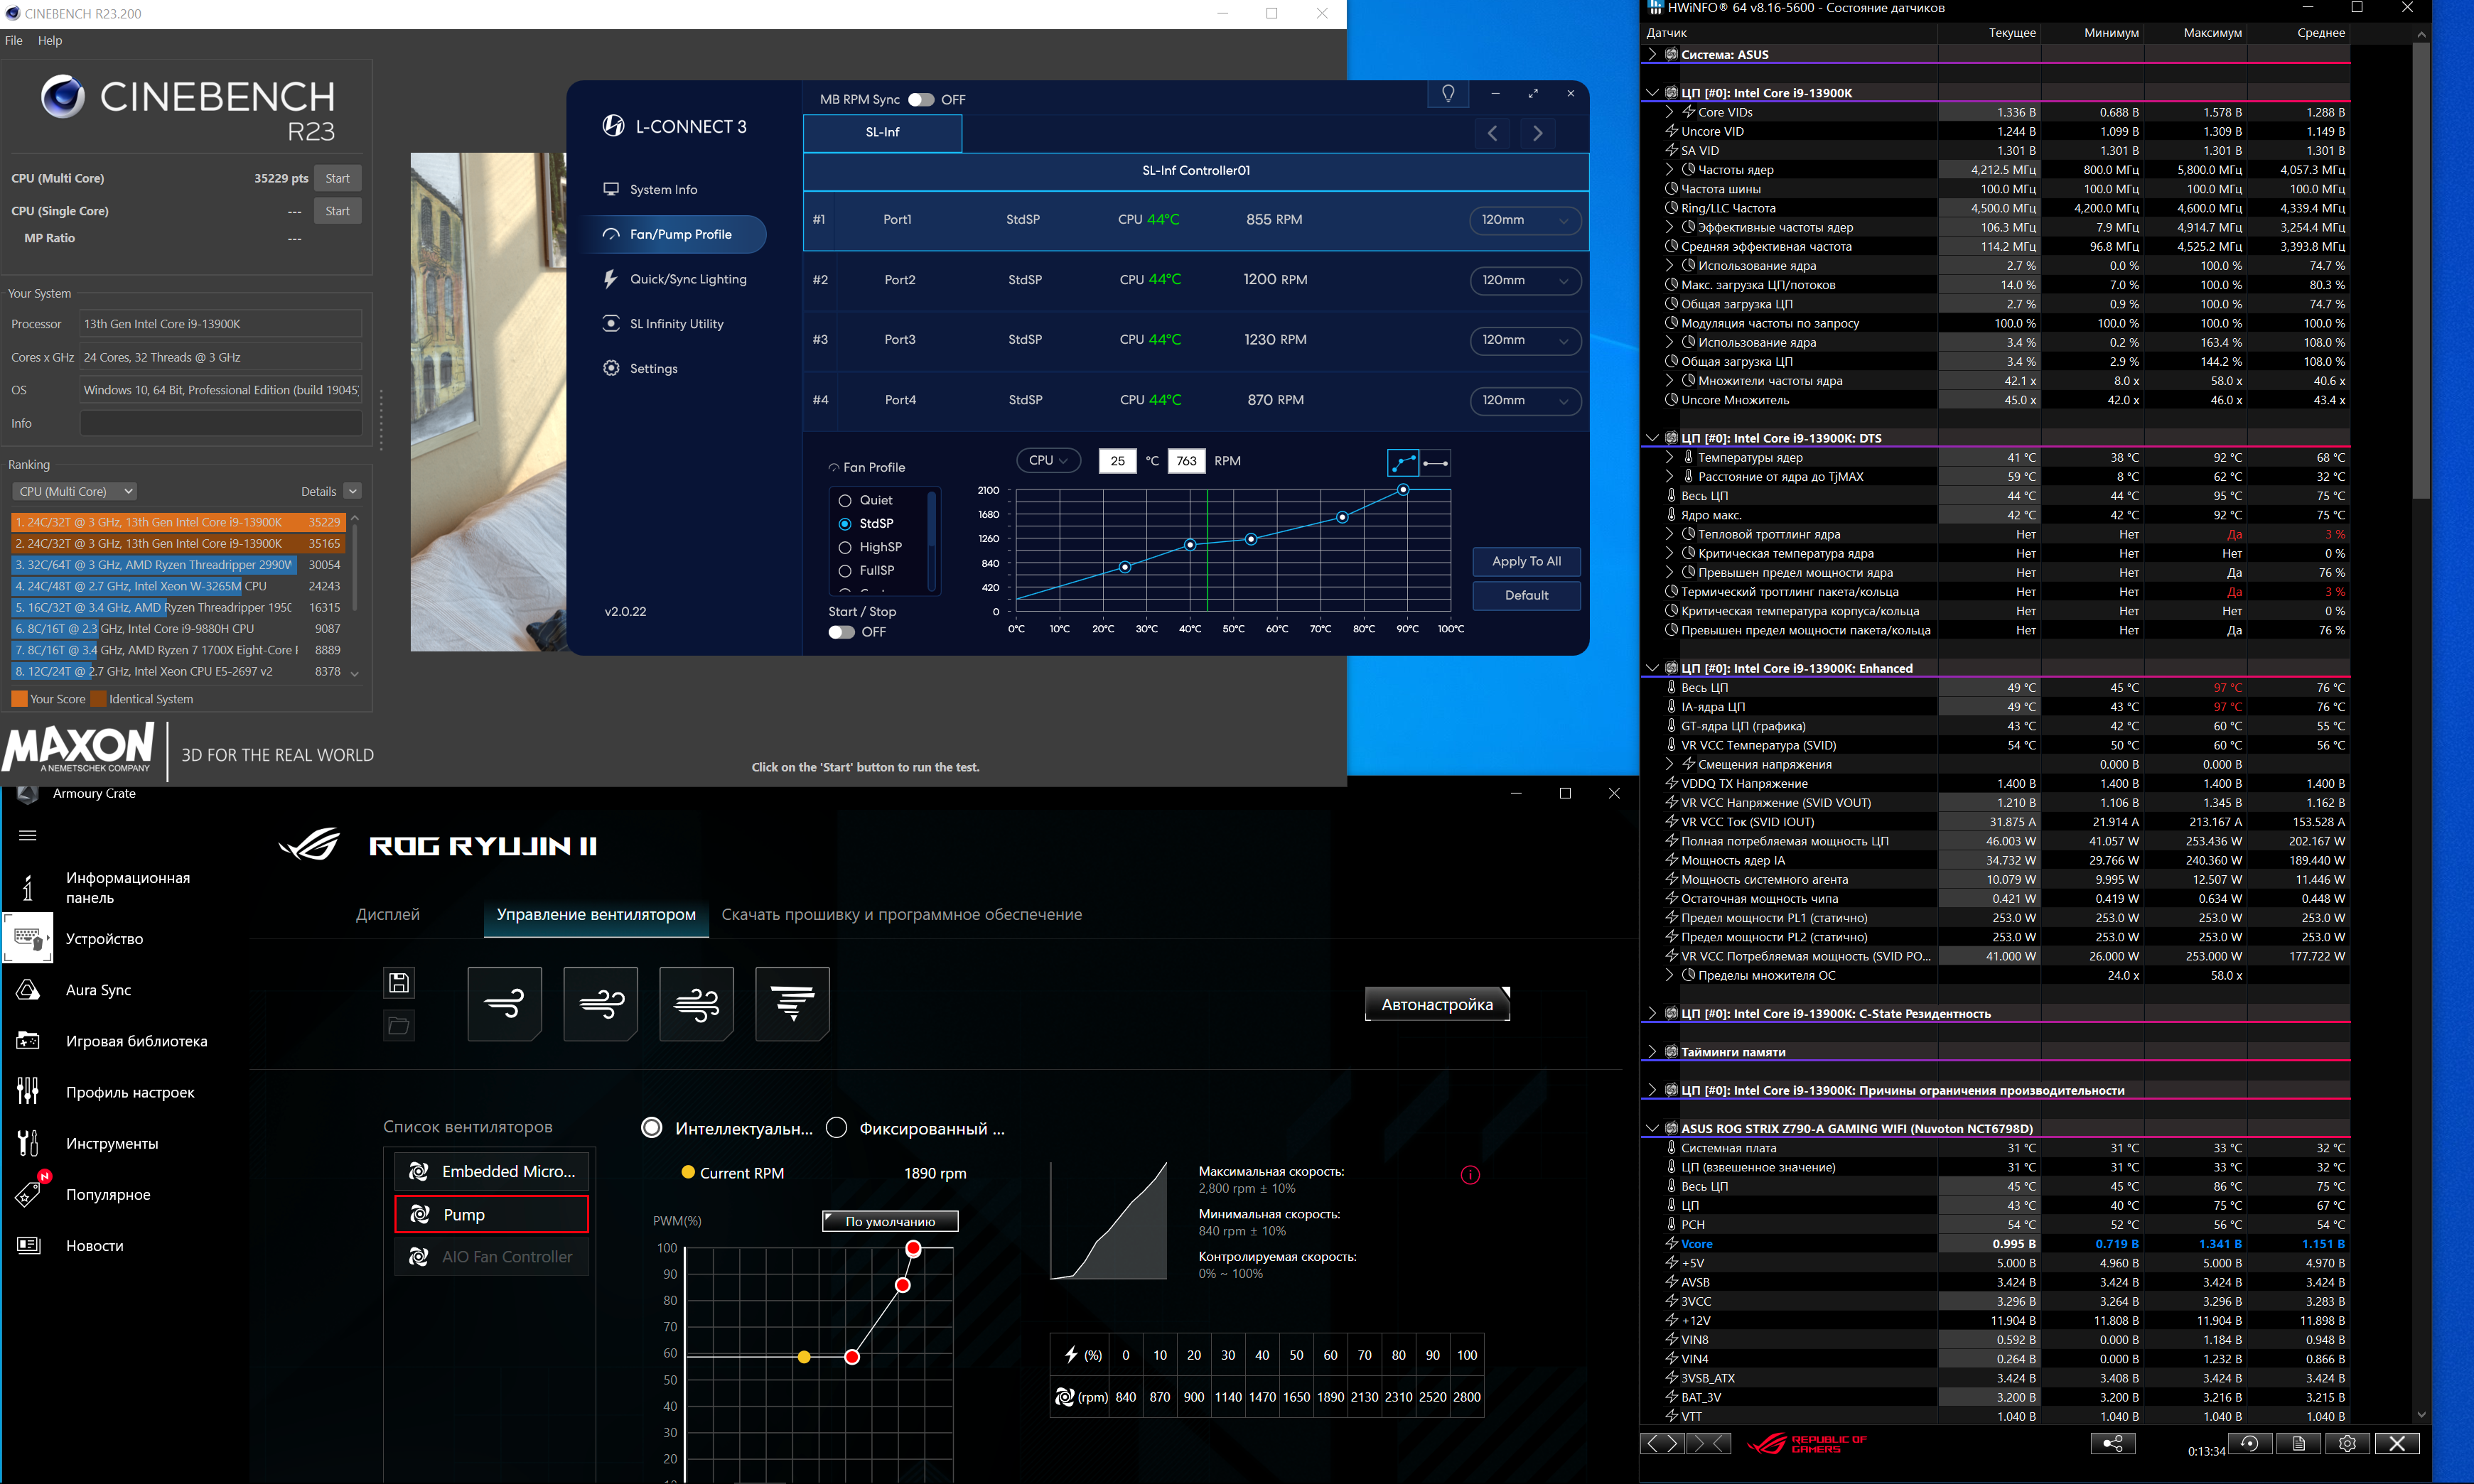Toggle MB RPM Sync switch
Image resolution: width=2474 pixels, height=1484 pixels.
click(x=920, y=99)
